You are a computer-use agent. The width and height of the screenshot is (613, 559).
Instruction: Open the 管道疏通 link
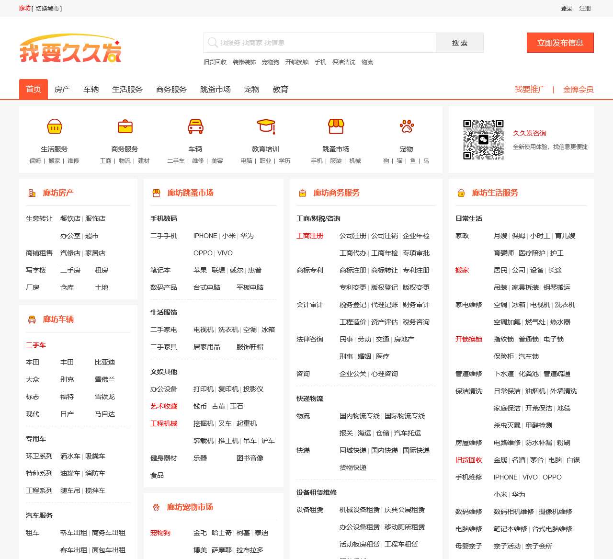pyautogui.click(x=557, y=374)
